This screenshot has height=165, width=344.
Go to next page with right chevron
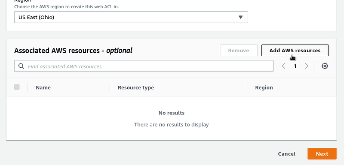pos(307,66)
